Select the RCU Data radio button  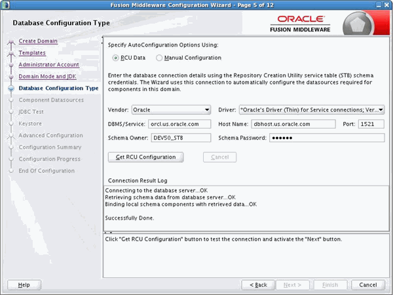tap(115, 58)
